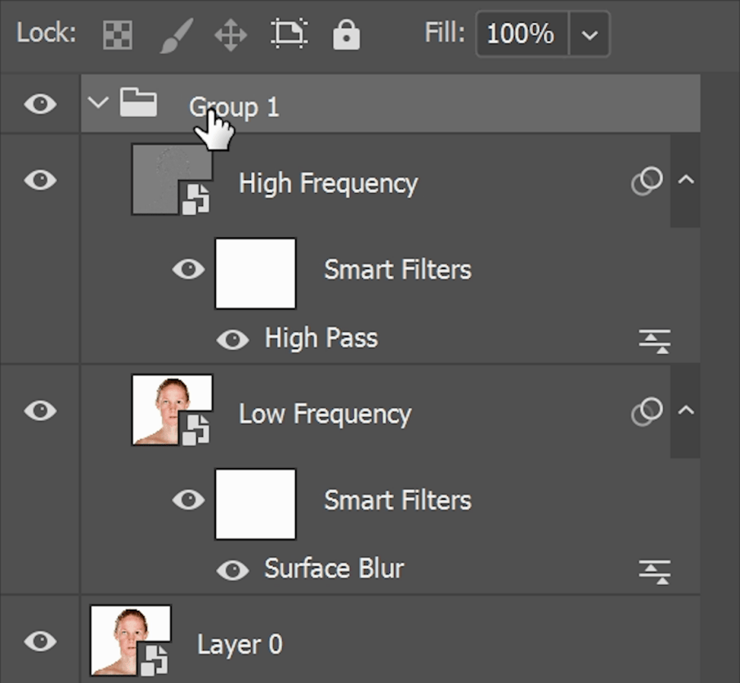The image size is (740, 683).
Task: Hide the High Frequency layer
Action: [40, 180]
